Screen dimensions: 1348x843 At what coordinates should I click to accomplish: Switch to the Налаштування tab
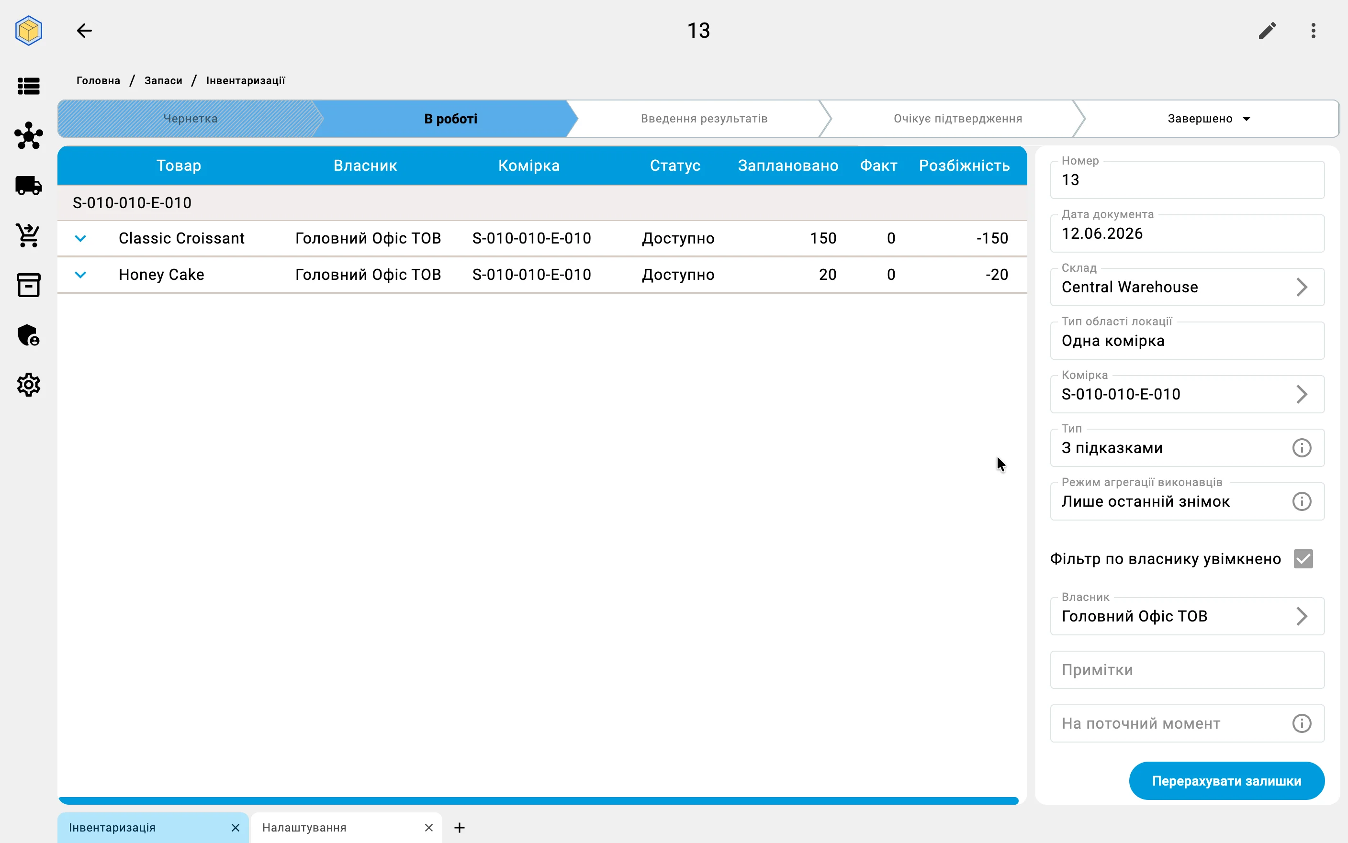coord(304,827)
